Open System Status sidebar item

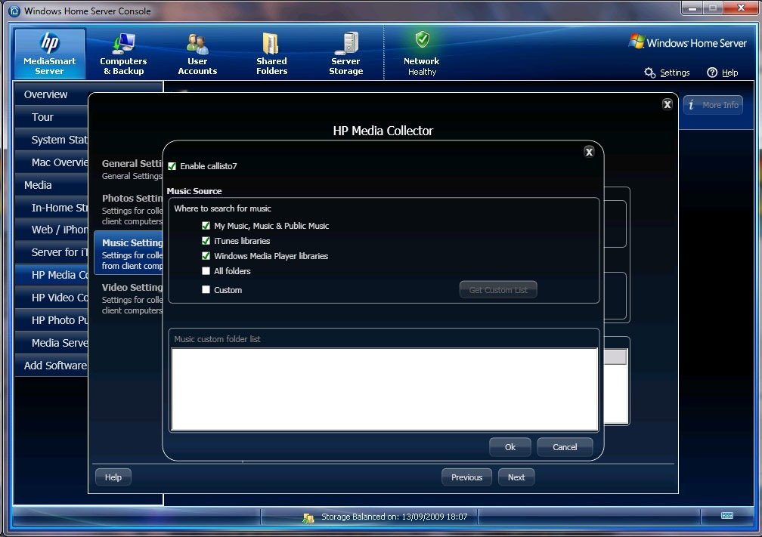click(x=51, y=140)
